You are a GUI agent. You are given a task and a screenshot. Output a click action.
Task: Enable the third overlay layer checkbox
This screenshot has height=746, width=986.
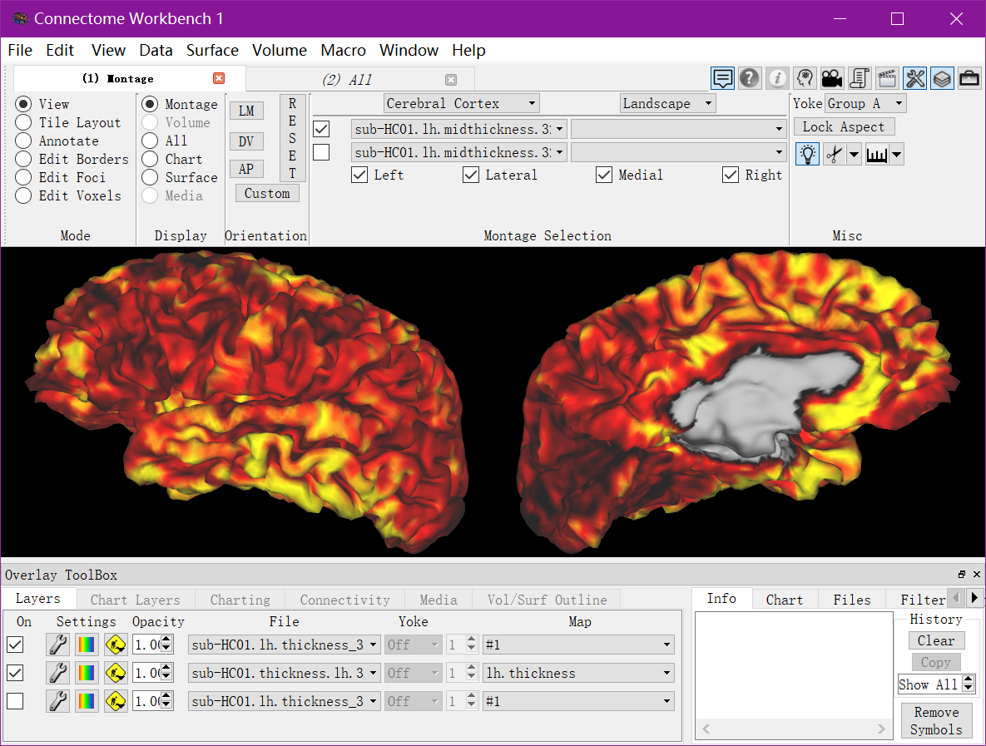pyautogui.click(x=15, y=701)
